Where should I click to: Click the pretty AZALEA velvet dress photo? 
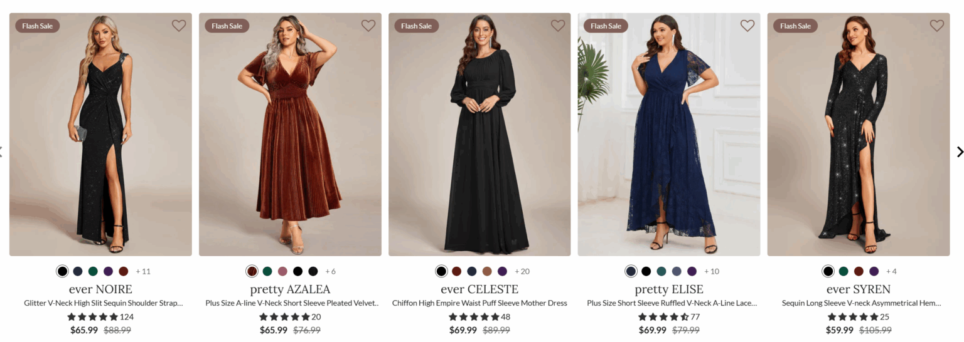290,135
